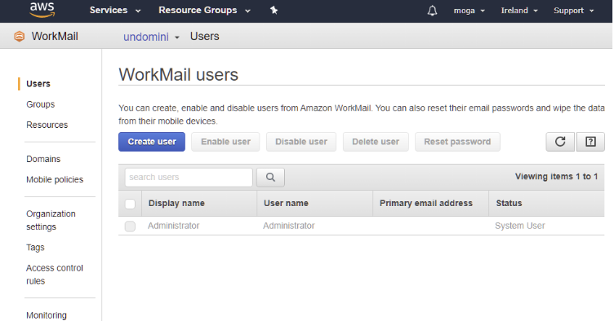Viewport: 614px width, 321px height.
Task: Open Tags in the sidebar
Action: (x=35, y=248)
